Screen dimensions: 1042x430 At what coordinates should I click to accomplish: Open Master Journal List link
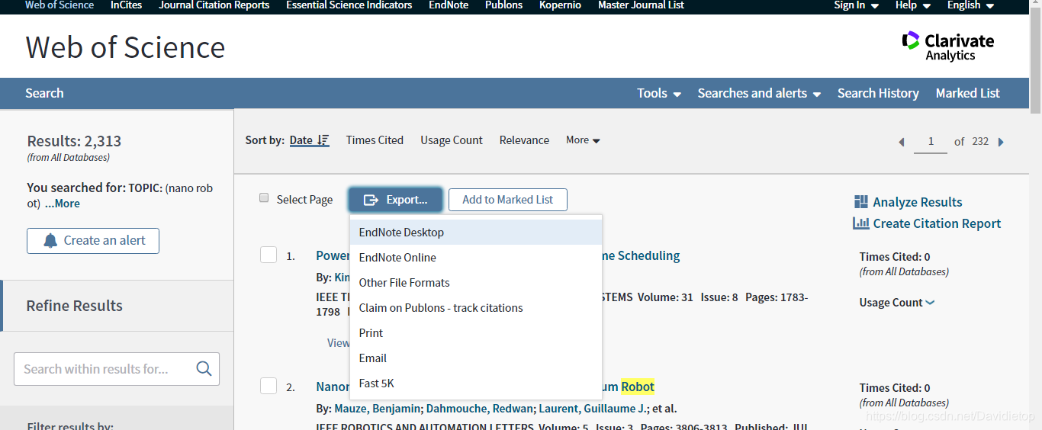(641, 5)
